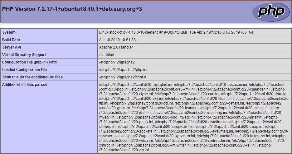292x154 pixels.
Task: Click the Server API label cell
Action: point(49,47)
